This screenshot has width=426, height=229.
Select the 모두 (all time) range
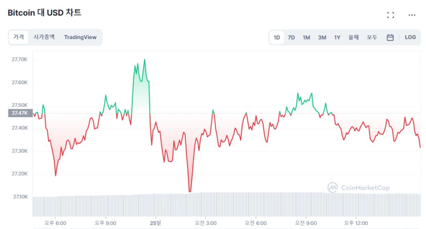tap(372, 37)
